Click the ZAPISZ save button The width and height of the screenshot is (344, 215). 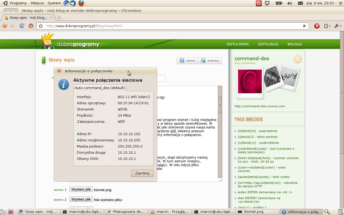coord(187,61)
